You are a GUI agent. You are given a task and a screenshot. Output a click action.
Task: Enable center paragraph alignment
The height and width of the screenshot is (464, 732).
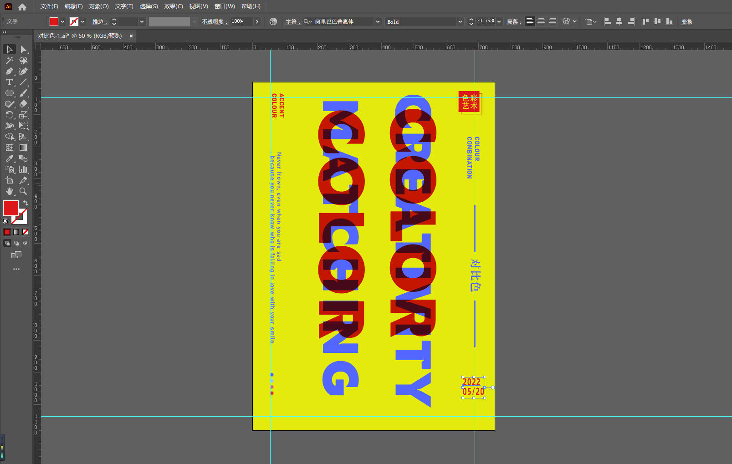541,21
